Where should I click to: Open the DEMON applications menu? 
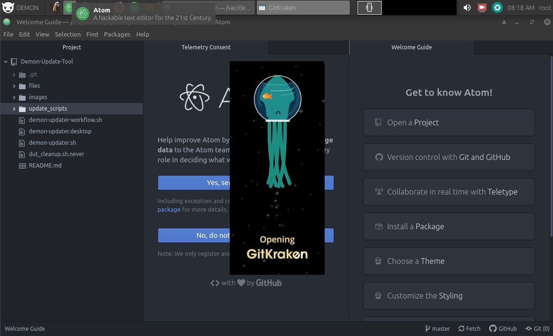point(20,8)
